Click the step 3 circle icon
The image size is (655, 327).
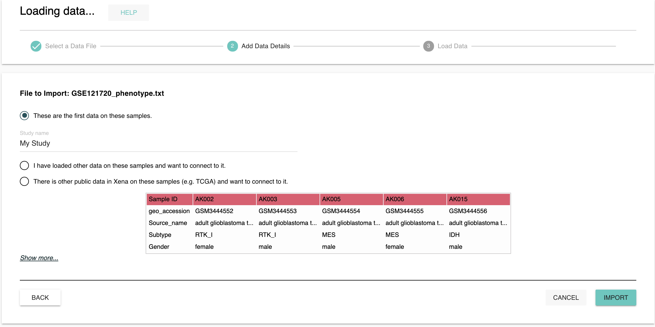click(428, 46)
